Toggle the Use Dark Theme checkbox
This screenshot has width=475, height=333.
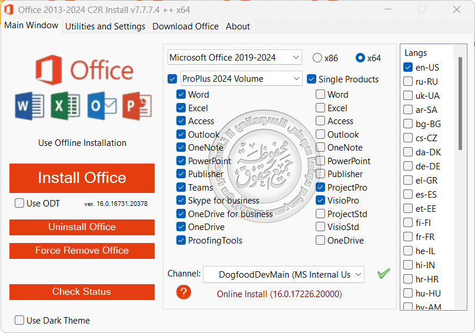19,320
